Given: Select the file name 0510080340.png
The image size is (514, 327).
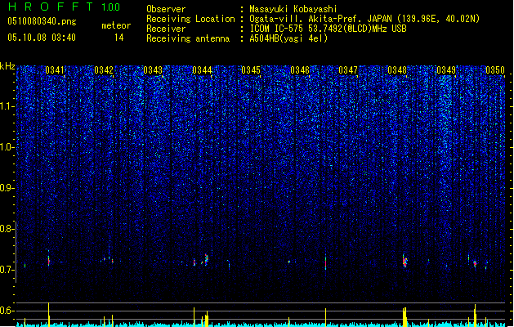Looking at the screenshot, I should 42,21.
